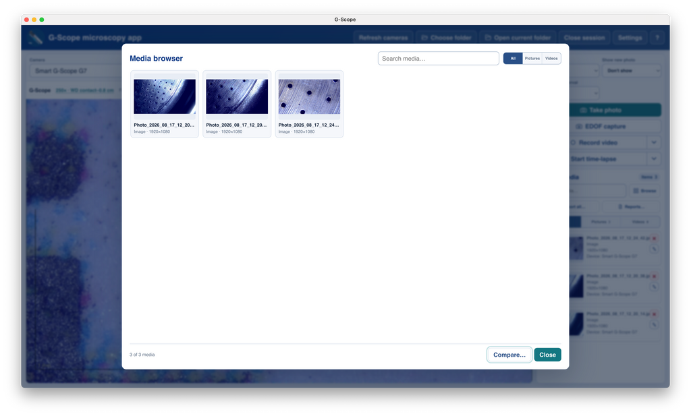Delete Photo_2026_08_17_12_20_14 with red X

point(655,314)
